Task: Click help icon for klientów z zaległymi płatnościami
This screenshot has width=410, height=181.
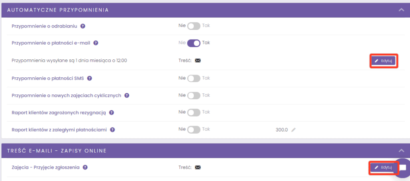Action: coord(113,130)
